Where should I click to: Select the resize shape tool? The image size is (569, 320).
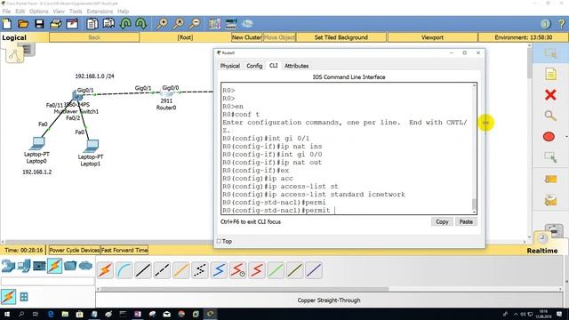[550, 157]
